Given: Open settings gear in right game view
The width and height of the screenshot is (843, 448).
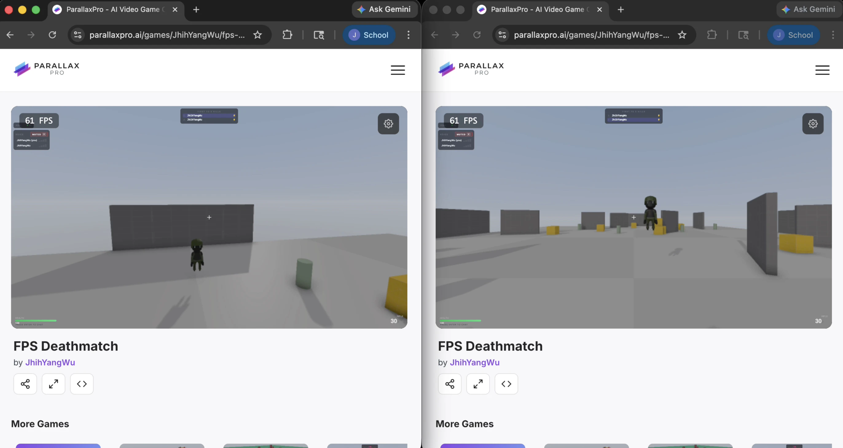Looking at the screenshot, I should [x=813, y=124].
